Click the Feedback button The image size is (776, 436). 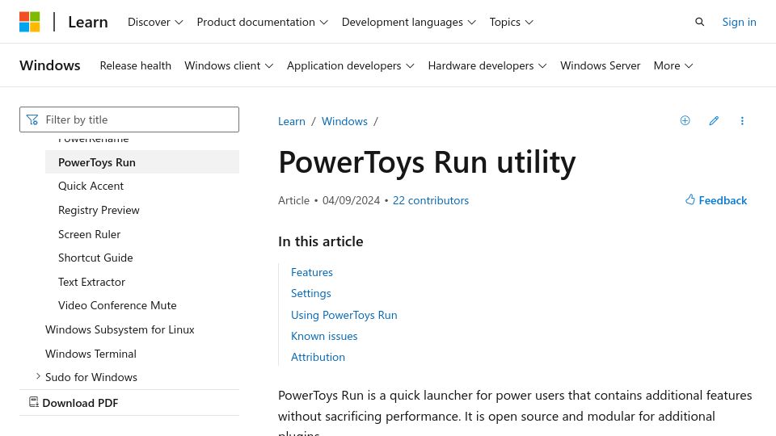point(716,200)
